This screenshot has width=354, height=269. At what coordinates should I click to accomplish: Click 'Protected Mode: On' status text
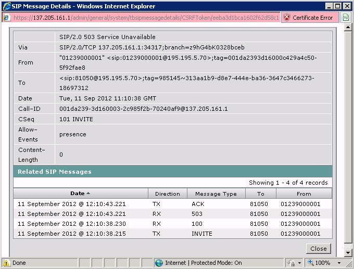(216, 263)
